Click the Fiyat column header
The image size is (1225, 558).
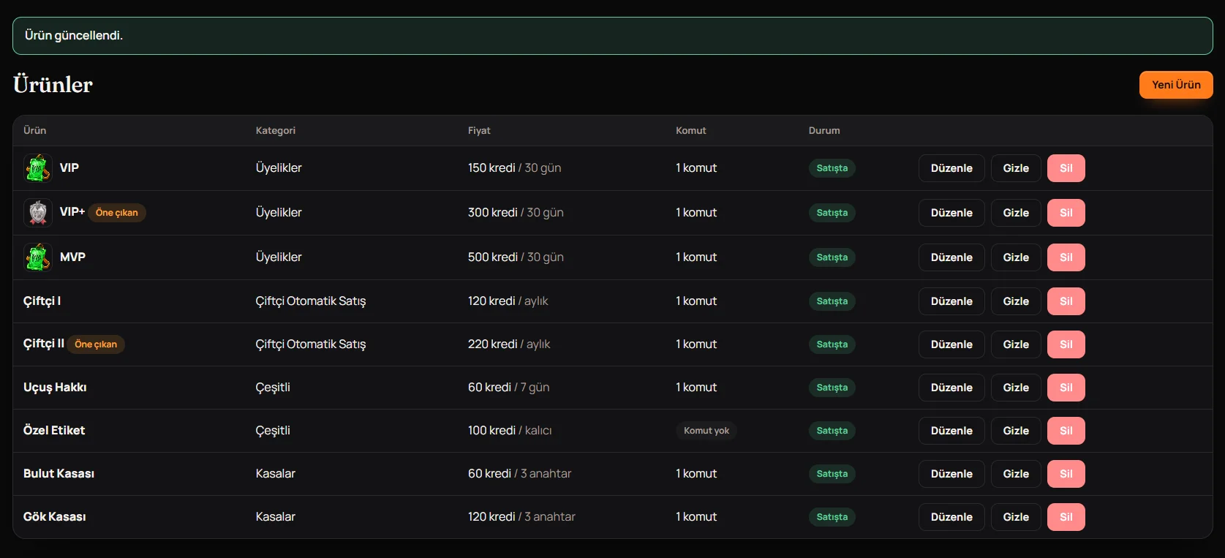pyautogui.click(x=479, y=131)
